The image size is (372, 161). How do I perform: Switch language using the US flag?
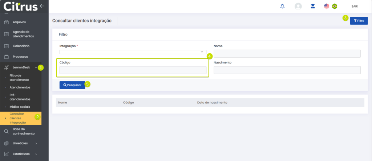tap(327, 6)
